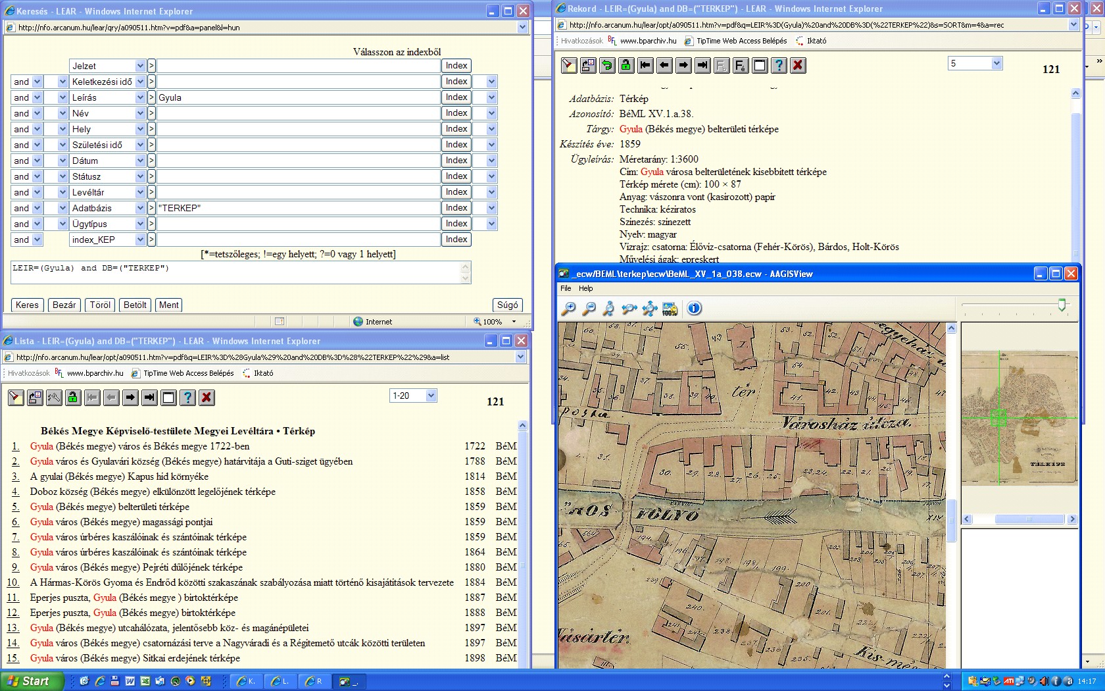Click zoom in magnifier in AAGISView

(x=569, y=308)
